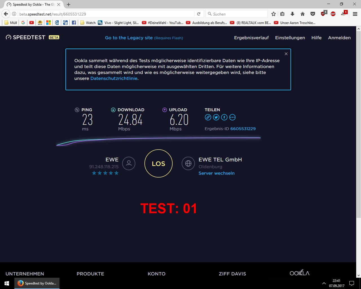The height and width of the screenshot is (289, 361).
Task: Open the downloads arrow panel
Action: pos(292,14)
